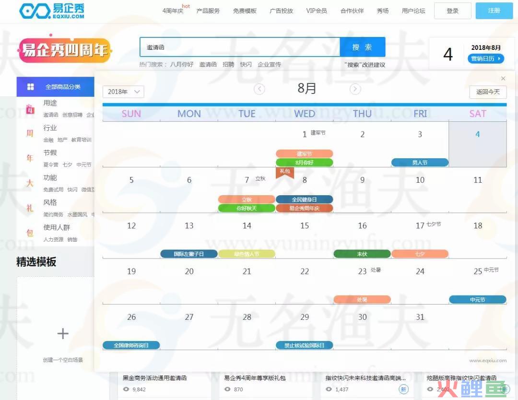This screenshot has width=518, height=400.
Task: Select date 31 in the calendar
Action: (420, 317)
